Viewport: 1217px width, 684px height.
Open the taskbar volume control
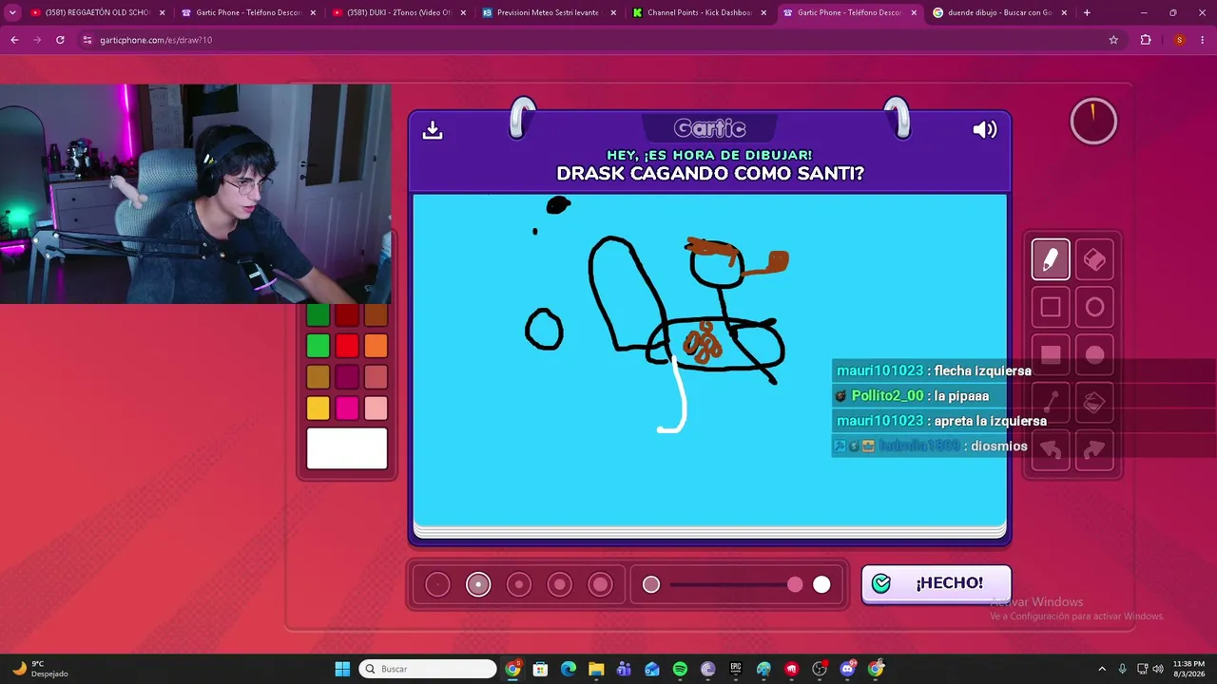coord(1158,669)
